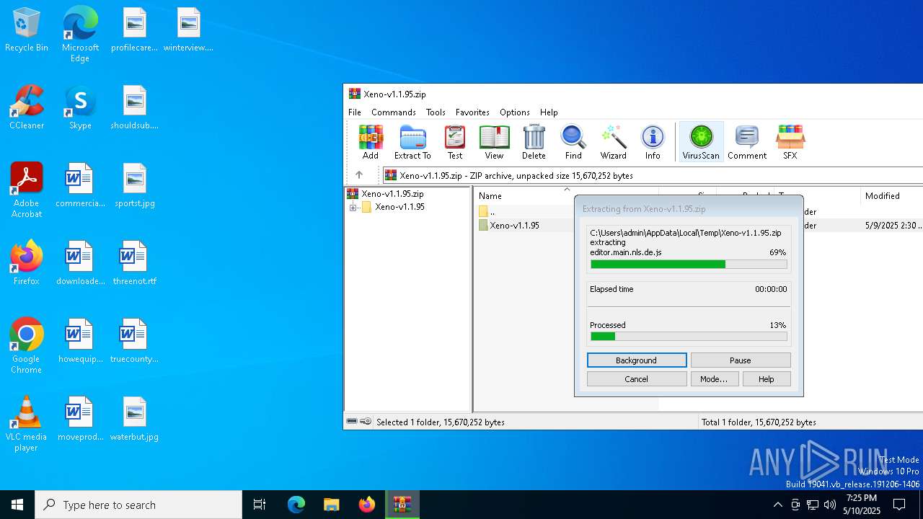Select Xeno-v1.1.95 folder in file list

(509, 226)
